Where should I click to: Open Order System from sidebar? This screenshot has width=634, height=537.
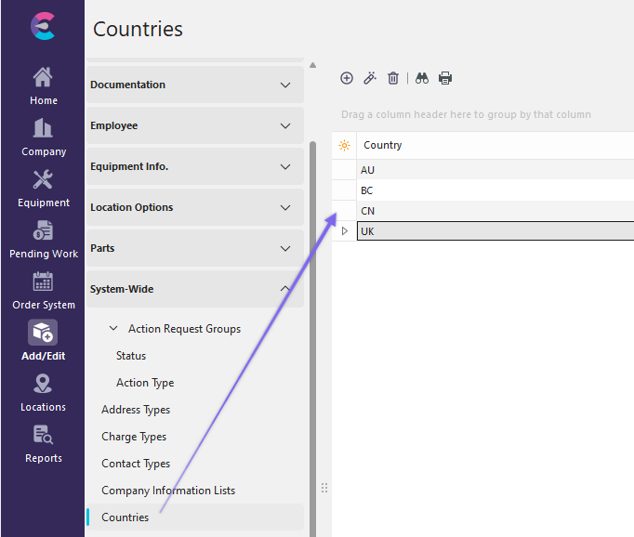43,291
